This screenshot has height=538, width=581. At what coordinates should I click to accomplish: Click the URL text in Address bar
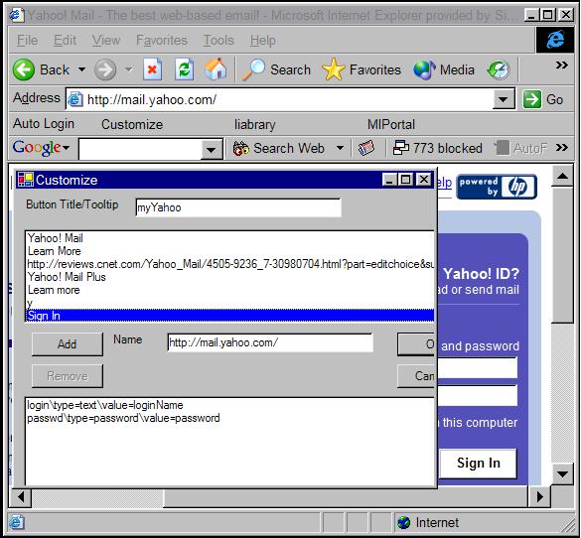coord(152,99)
